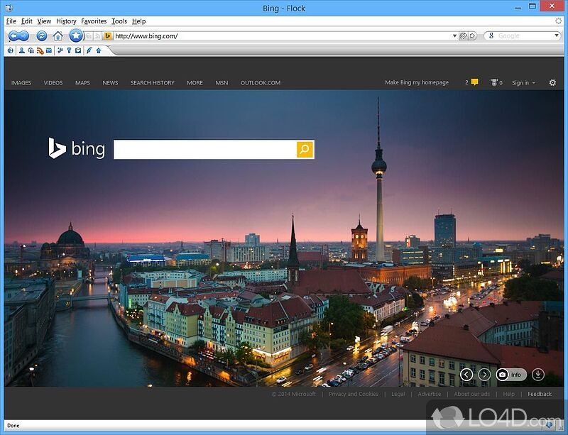Open the History menu

pyautogui.click(x=66, y=21)
